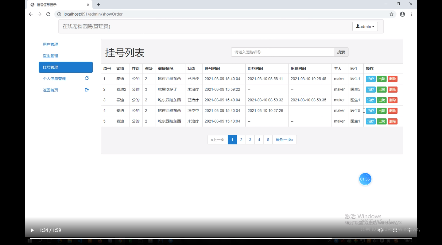Viewport: 442px width, 245px height.
Task: Click registration time 2021-03-09 15:59:22
Action: [222, 90]
